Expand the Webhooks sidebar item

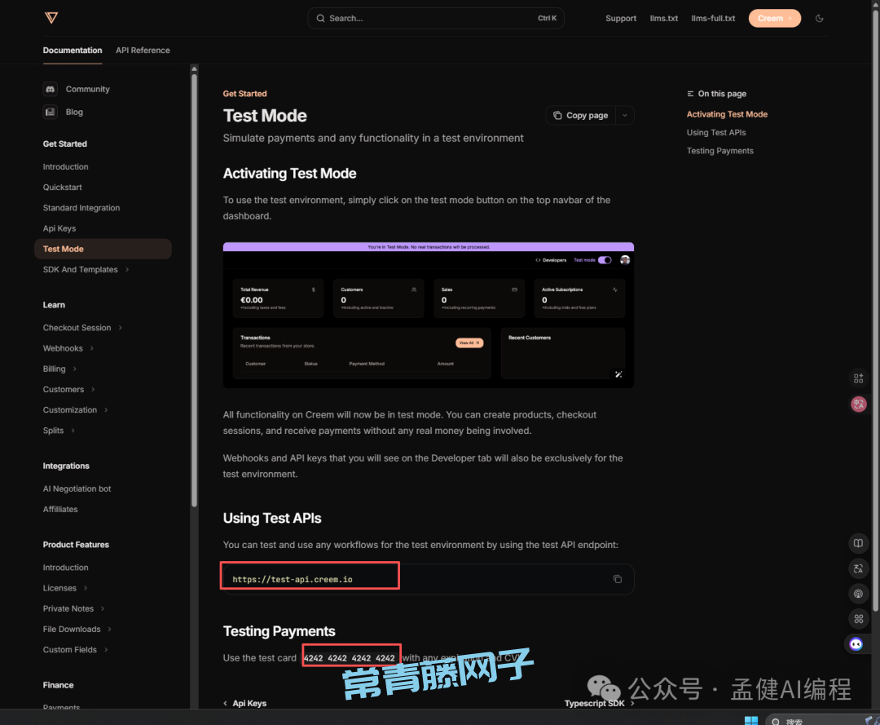click(x=91, y=348)
